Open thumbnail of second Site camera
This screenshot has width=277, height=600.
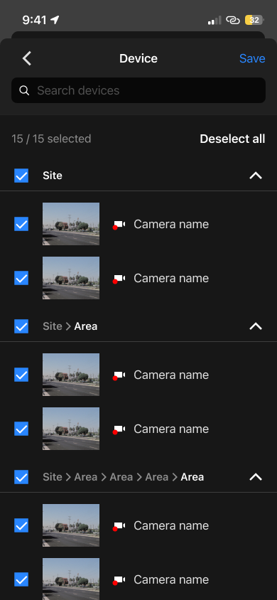point(71,278)
